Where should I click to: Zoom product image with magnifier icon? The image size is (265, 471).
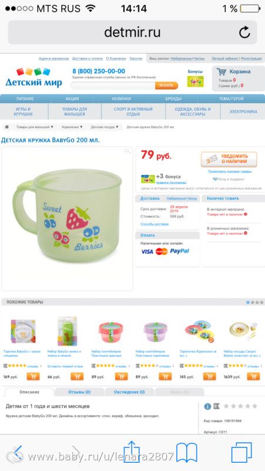[128, 151]
